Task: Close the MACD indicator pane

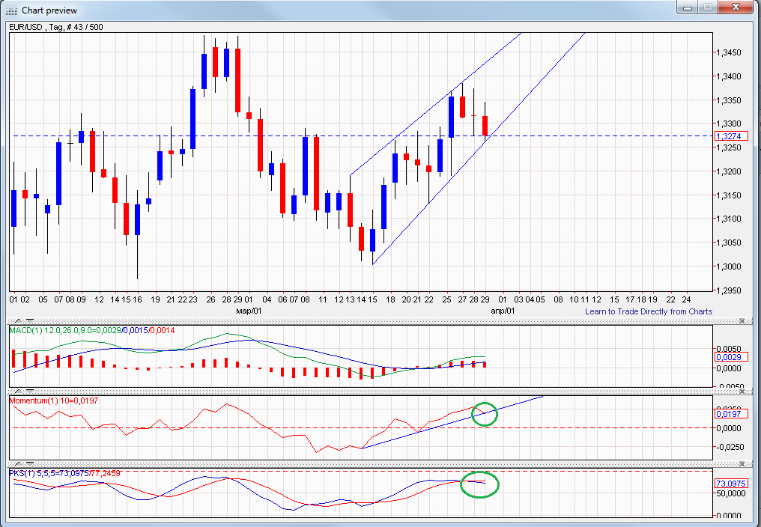Action: pyautogui.click(x=742, y=320)
